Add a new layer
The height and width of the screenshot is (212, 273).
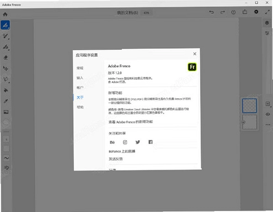tap(268, 104)
